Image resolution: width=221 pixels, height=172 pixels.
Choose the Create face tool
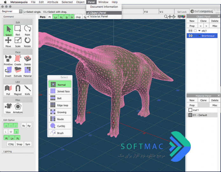pos(18,60)
